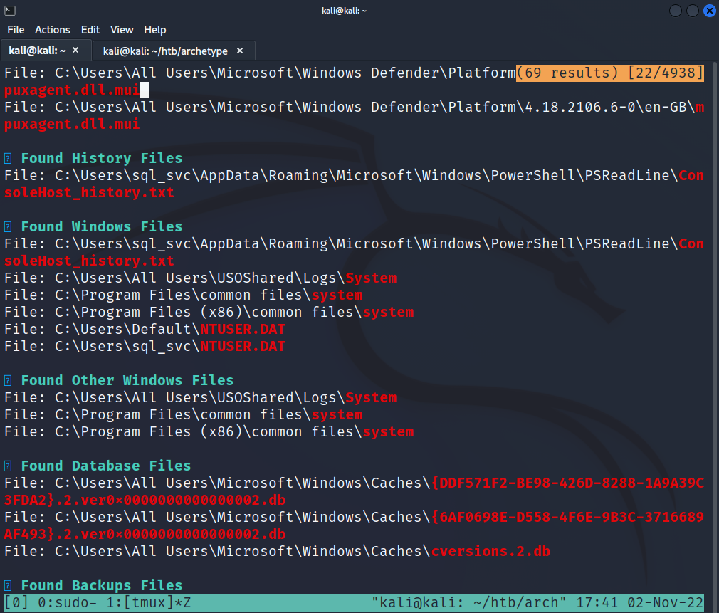This screenshot has width=719, height=613.
Task: Switch to the kali@kali: ~/htb/archetype tab
Action: pos(165,51)
